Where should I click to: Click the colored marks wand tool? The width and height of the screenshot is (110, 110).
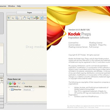point(37,18)
